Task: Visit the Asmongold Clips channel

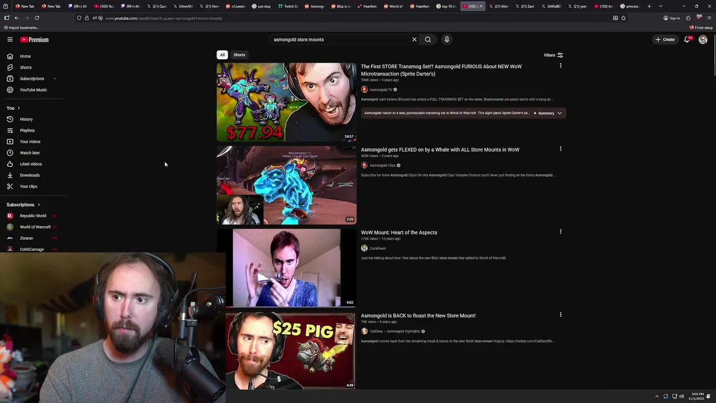Action: (x=382, y=166)
